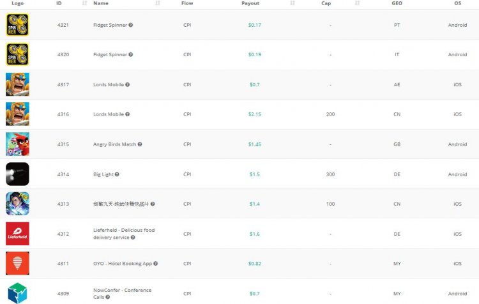Click the NowConfer cube logo icon
The width and height of the screenshot is (479, 304).
17,293
